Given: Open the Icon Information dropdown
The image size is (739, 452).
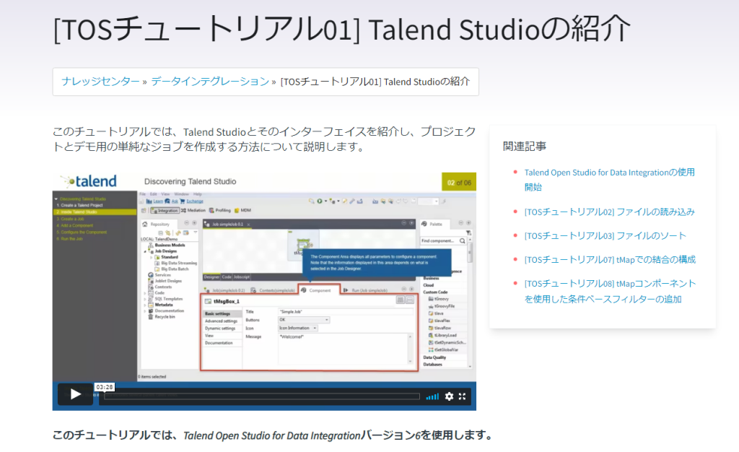Looking at the screenshot, I should click(x=298, y=328).
